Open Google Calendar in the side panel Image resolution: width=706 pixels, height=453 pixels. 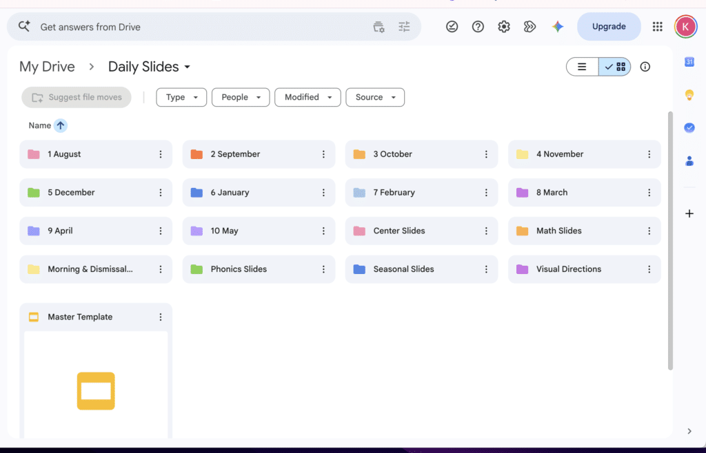click(x=689, y=62)
